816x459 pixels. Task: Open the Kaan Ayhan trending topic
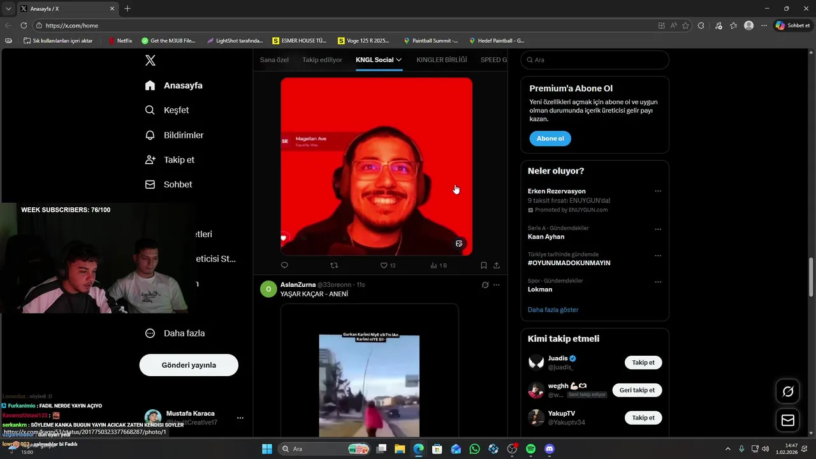point(546,237)
